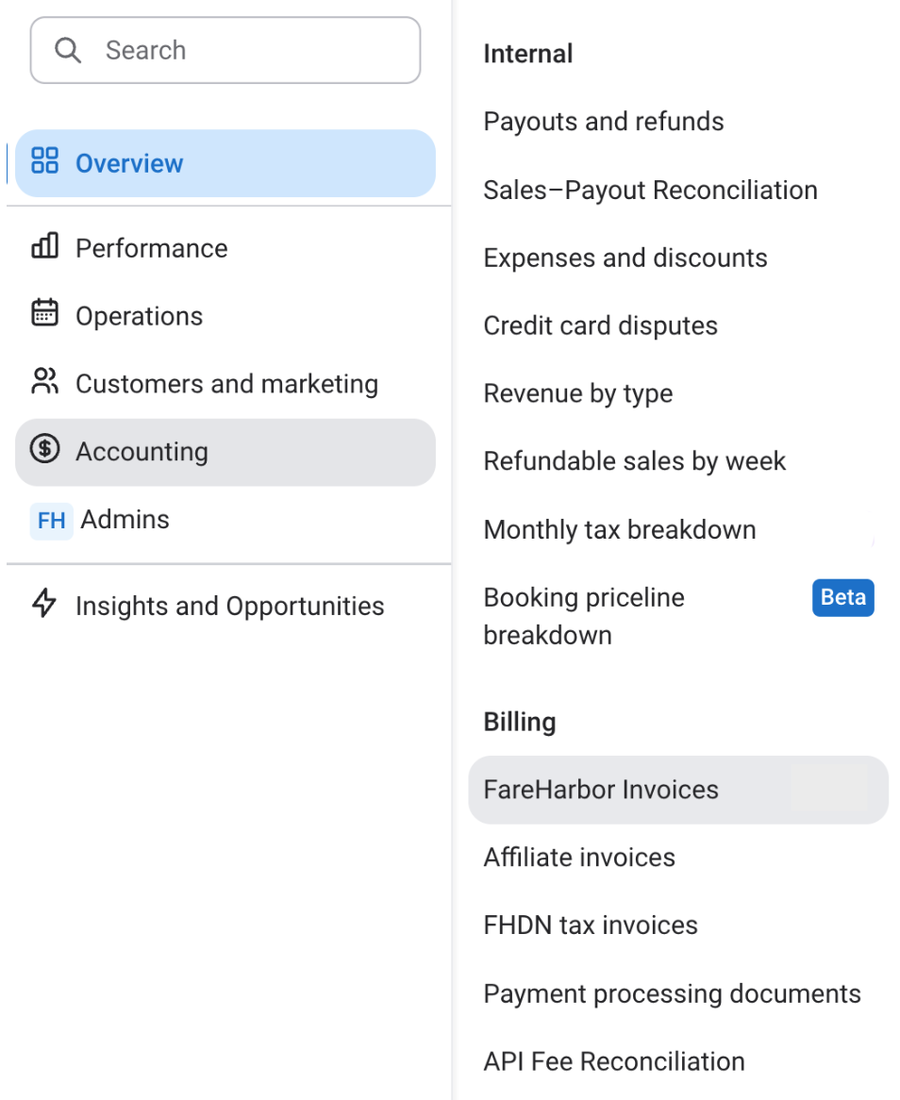Open Customers and marketing
This screenshot has width=900, height=1100.
pos(225,384)
